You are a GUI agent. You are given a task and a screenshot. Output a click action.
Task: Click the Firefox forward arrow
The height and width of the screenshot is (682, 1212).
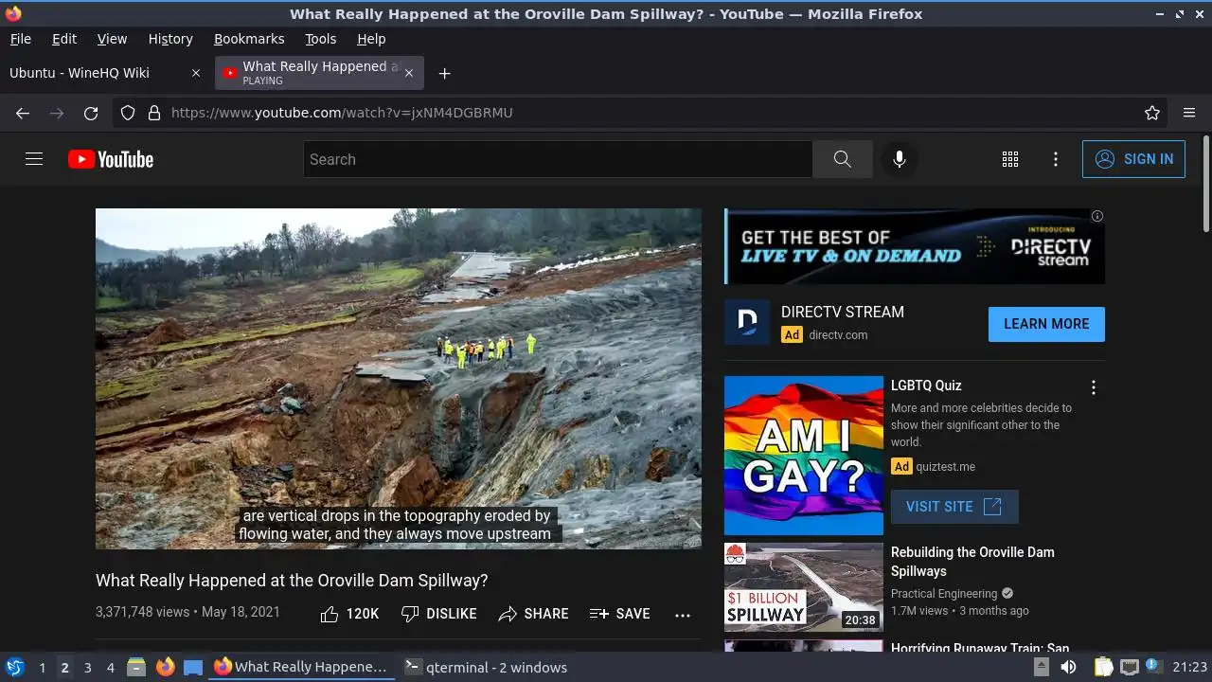57,113
